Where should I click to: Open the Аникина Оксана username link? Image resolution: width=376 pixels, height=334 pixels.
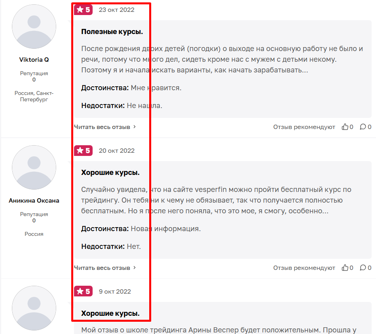pyautogui.click(x=34, y=201)
